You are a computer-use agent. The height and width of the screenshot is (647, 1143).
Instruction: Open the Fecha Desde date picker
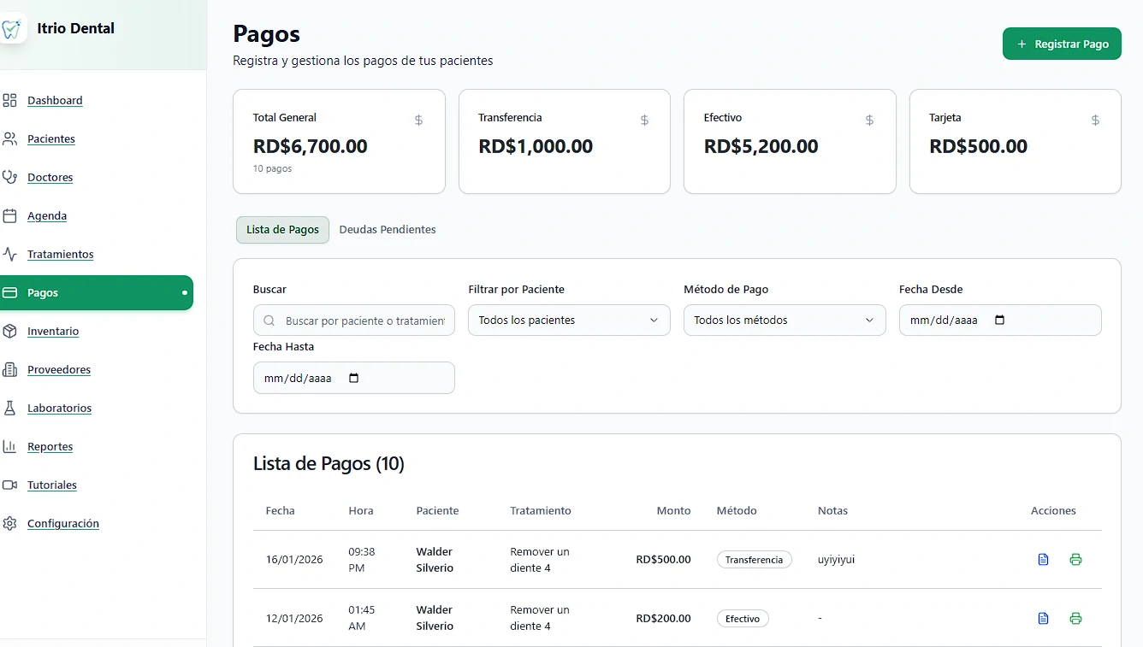point(999,320)
